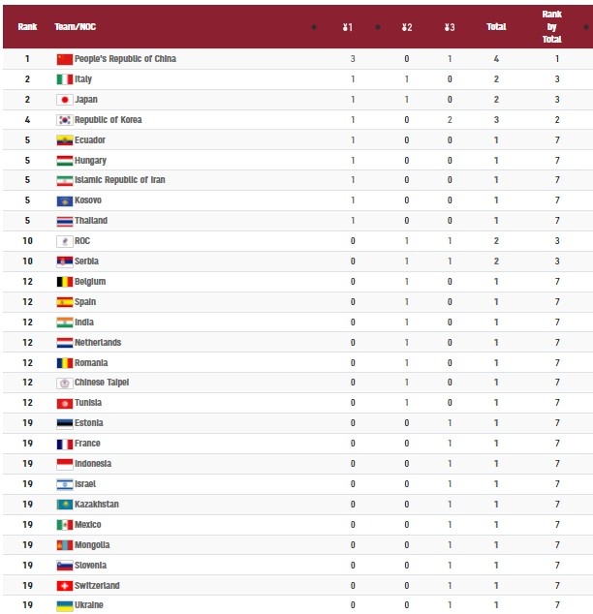The width and height of the screenshot is (593, 614).
Task: Open the Serbia team link
Action: [x=86, y=261]
